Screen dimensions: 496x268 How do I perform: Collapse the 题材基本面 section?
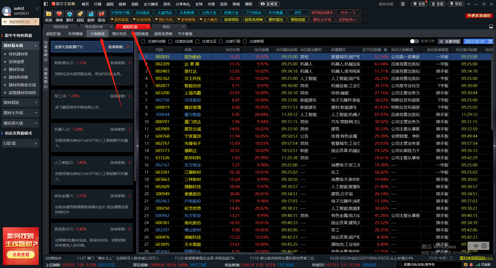point(20,46)
